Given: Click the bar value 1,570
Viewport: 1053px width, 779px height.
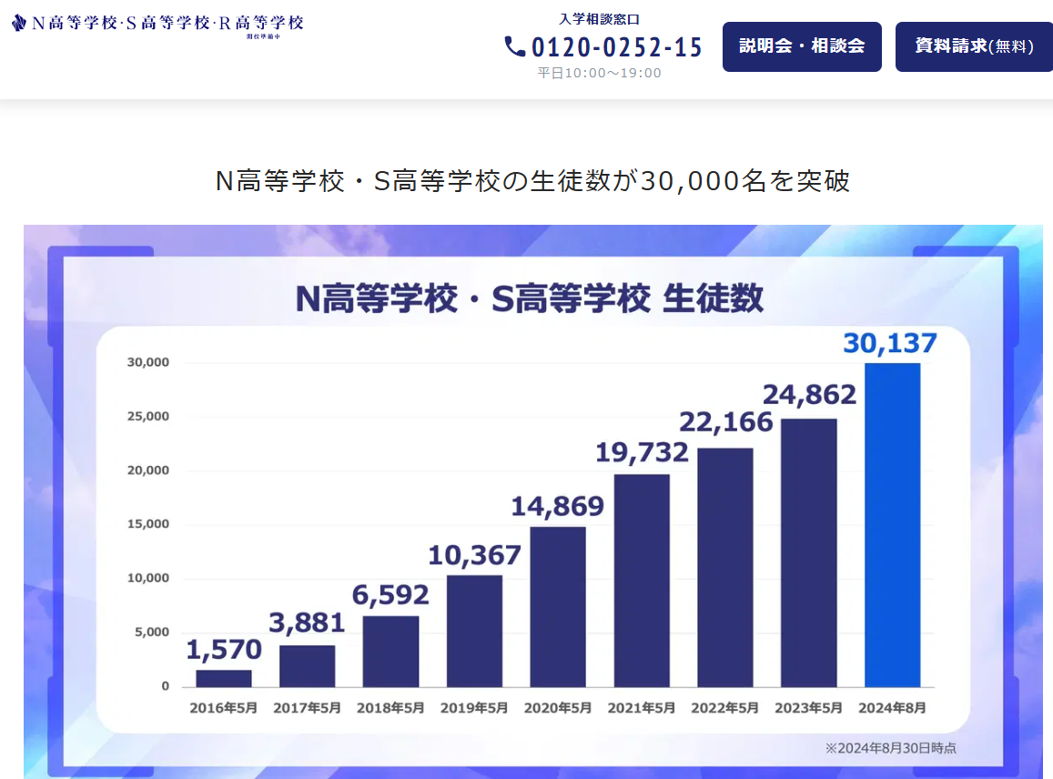Looking at the screenshot, I should 224,650.
